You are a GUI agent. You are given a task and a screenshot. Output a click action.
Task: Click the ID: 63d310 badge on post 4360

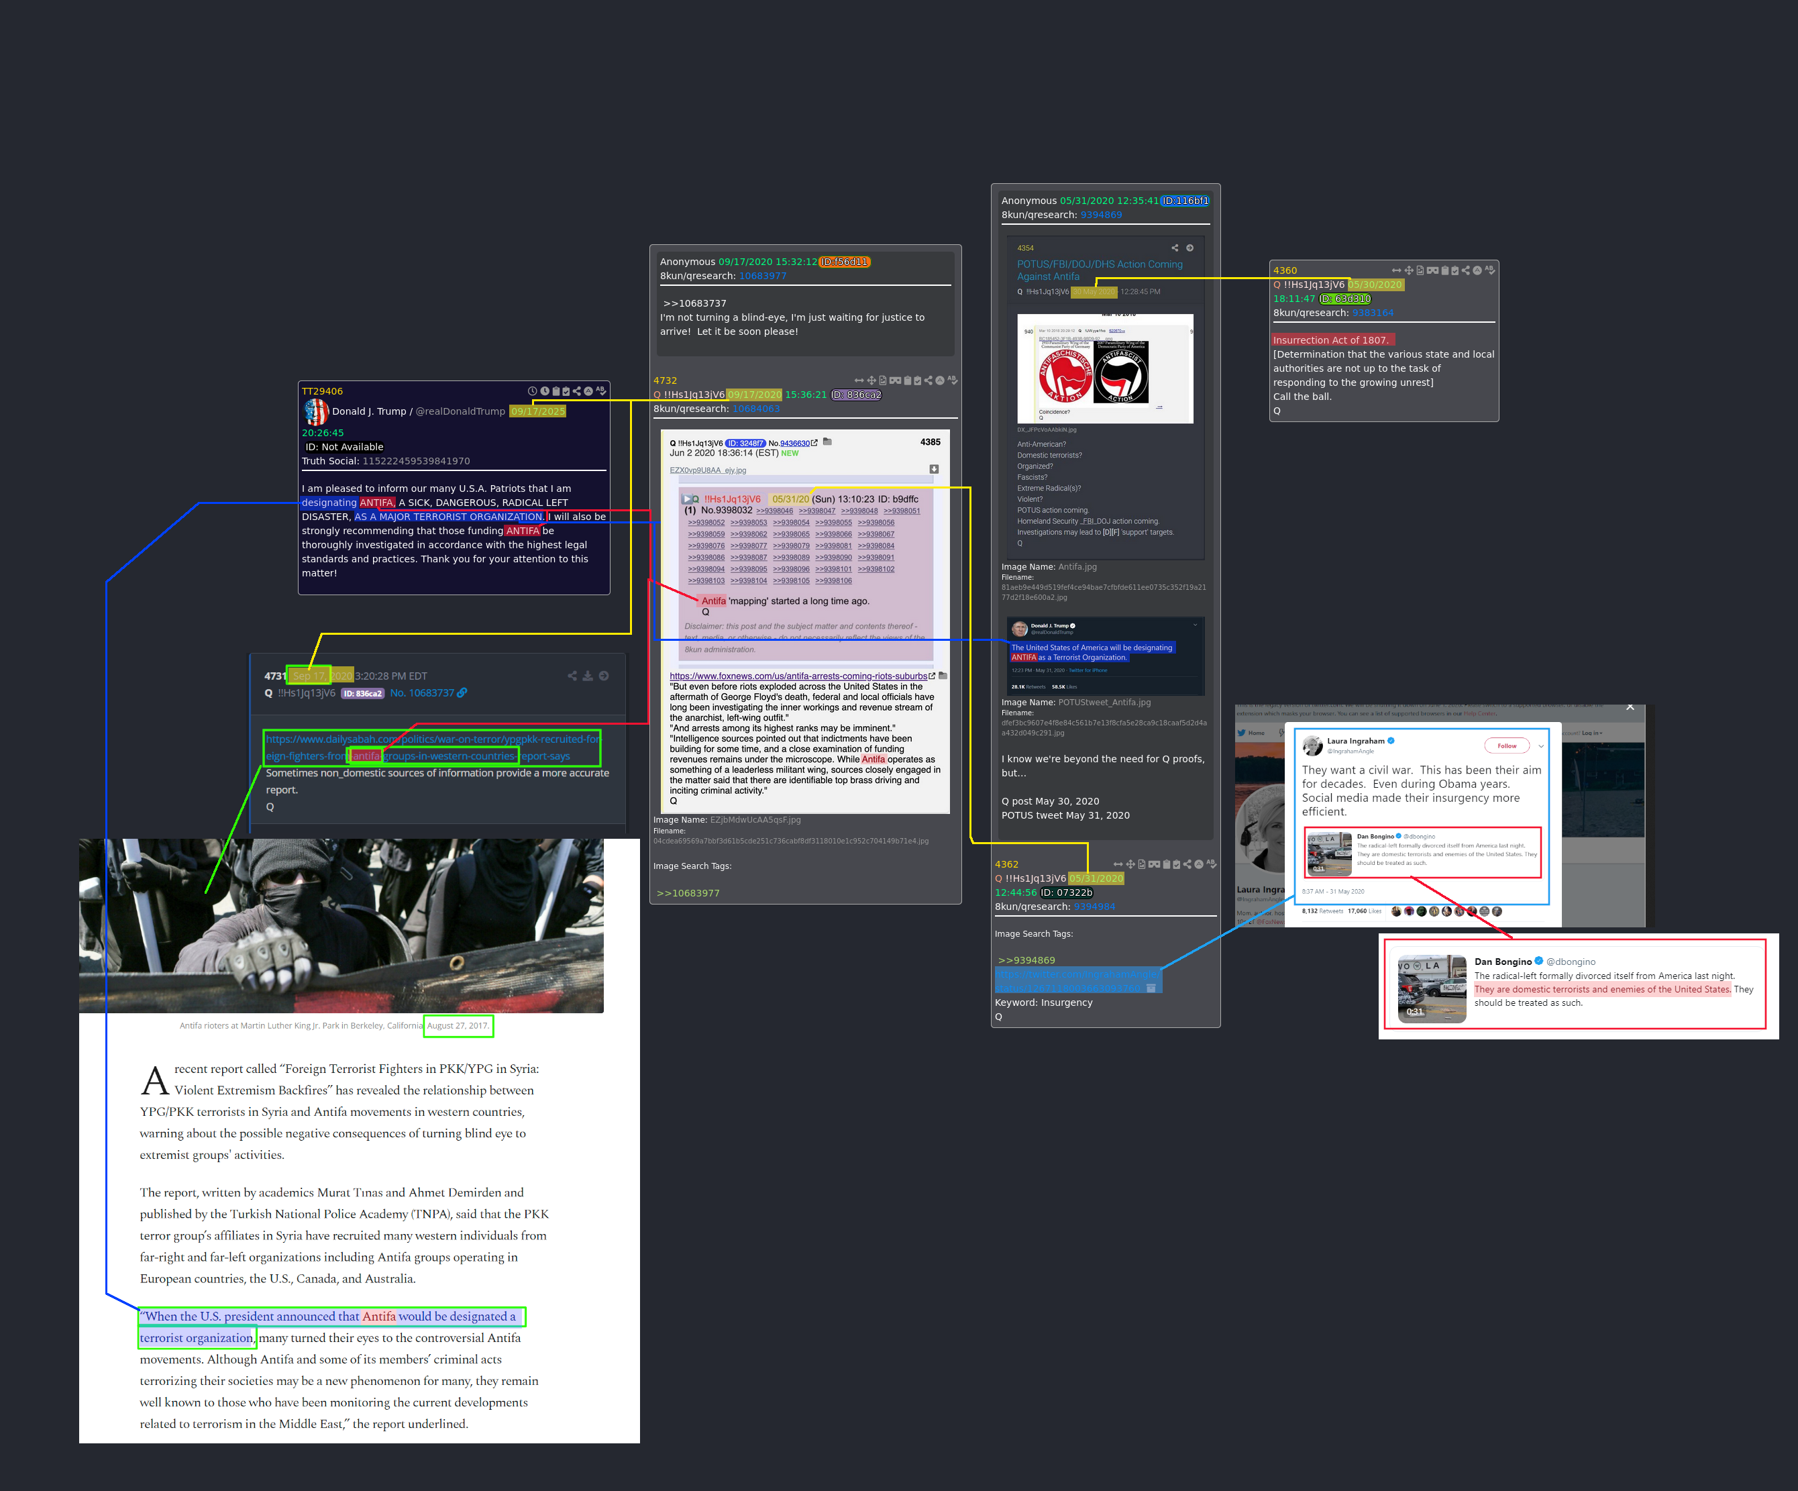point(1345,299)
